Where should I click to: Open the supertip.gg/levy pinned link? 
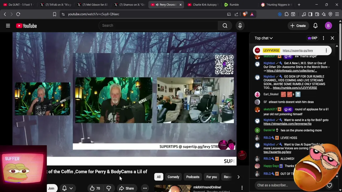(298, 50)
